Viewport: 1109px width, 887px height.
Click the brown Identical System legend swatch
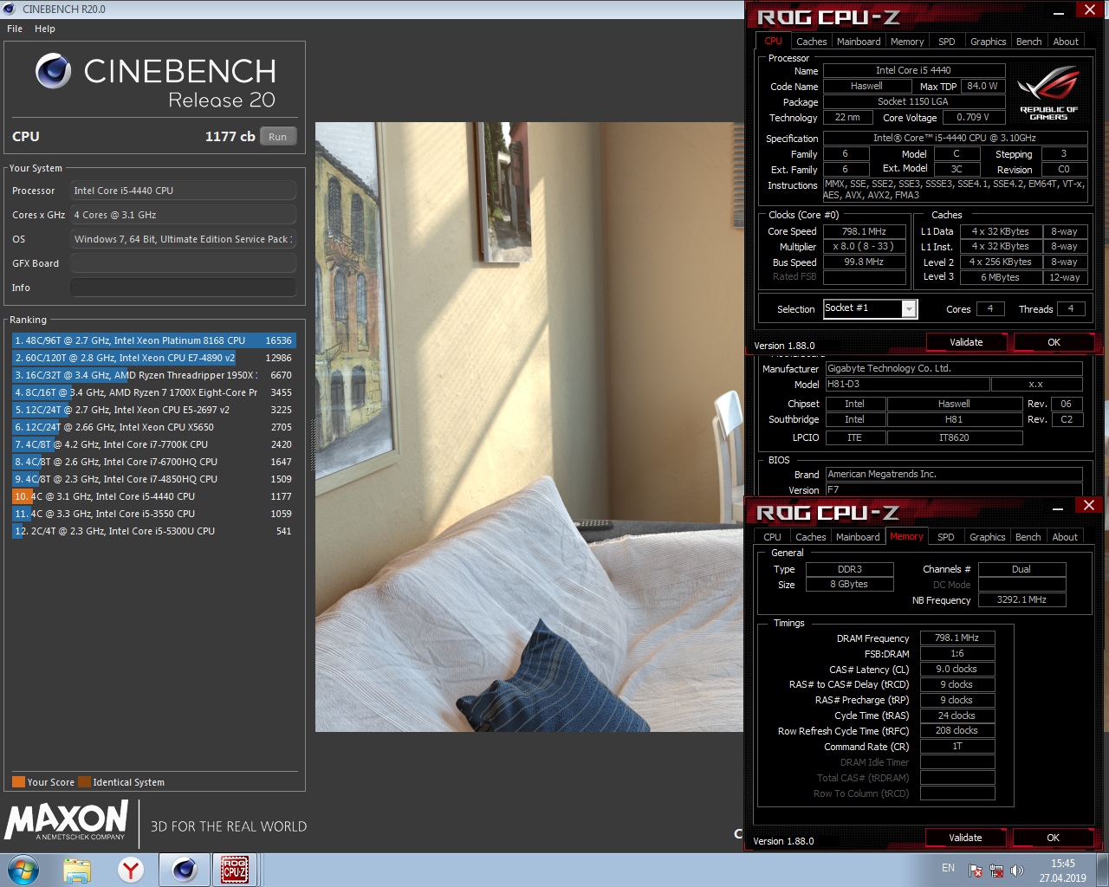[x=84, y=782]
